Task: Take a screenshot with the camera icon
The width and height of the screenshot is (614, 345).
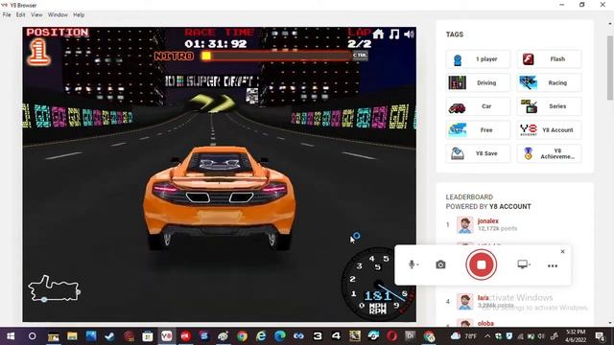Action: (x=440, y=264)
